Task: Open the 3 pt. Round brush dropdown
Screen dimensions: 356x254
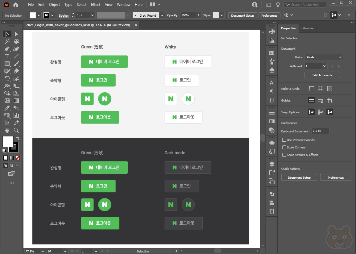Action: pyautogui.click(x=162, y=15)
